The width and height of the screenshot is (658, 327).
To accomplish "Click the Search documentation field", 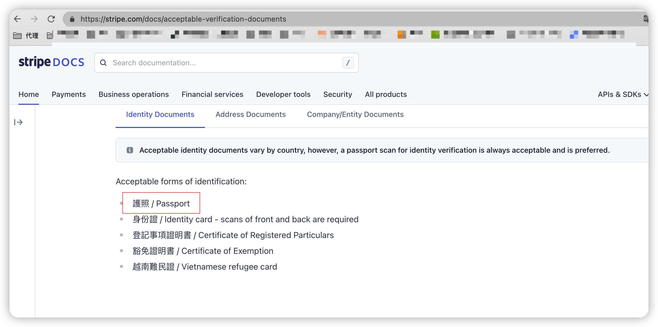I will (224, 63).
